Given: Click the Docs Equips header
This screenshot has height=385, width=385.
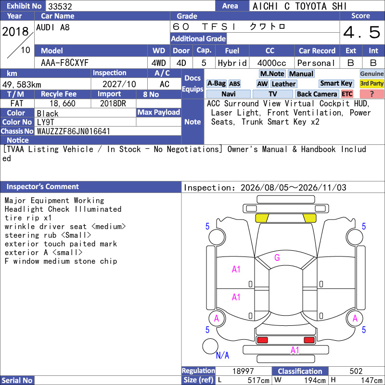Looking at the screenshot, I should 192,83.
